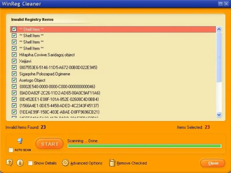Screen dimensions: 231x173
Task: Uncheck the {1566A4E1-0DE5 item checkbox
Action: [14, 106]
